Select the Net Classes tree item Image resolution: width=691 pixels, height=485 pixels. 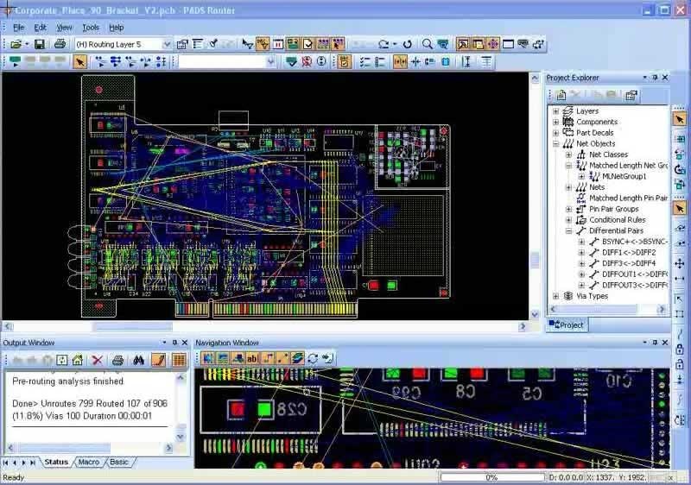tap(608, 154)
